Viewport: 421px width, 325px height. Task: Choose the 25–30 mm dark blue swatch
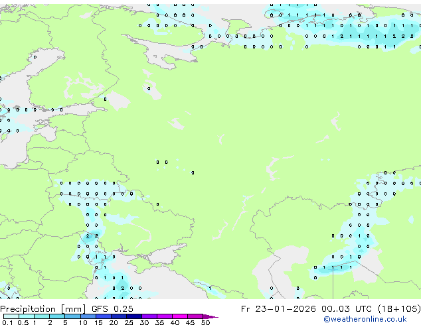point(133,316)
